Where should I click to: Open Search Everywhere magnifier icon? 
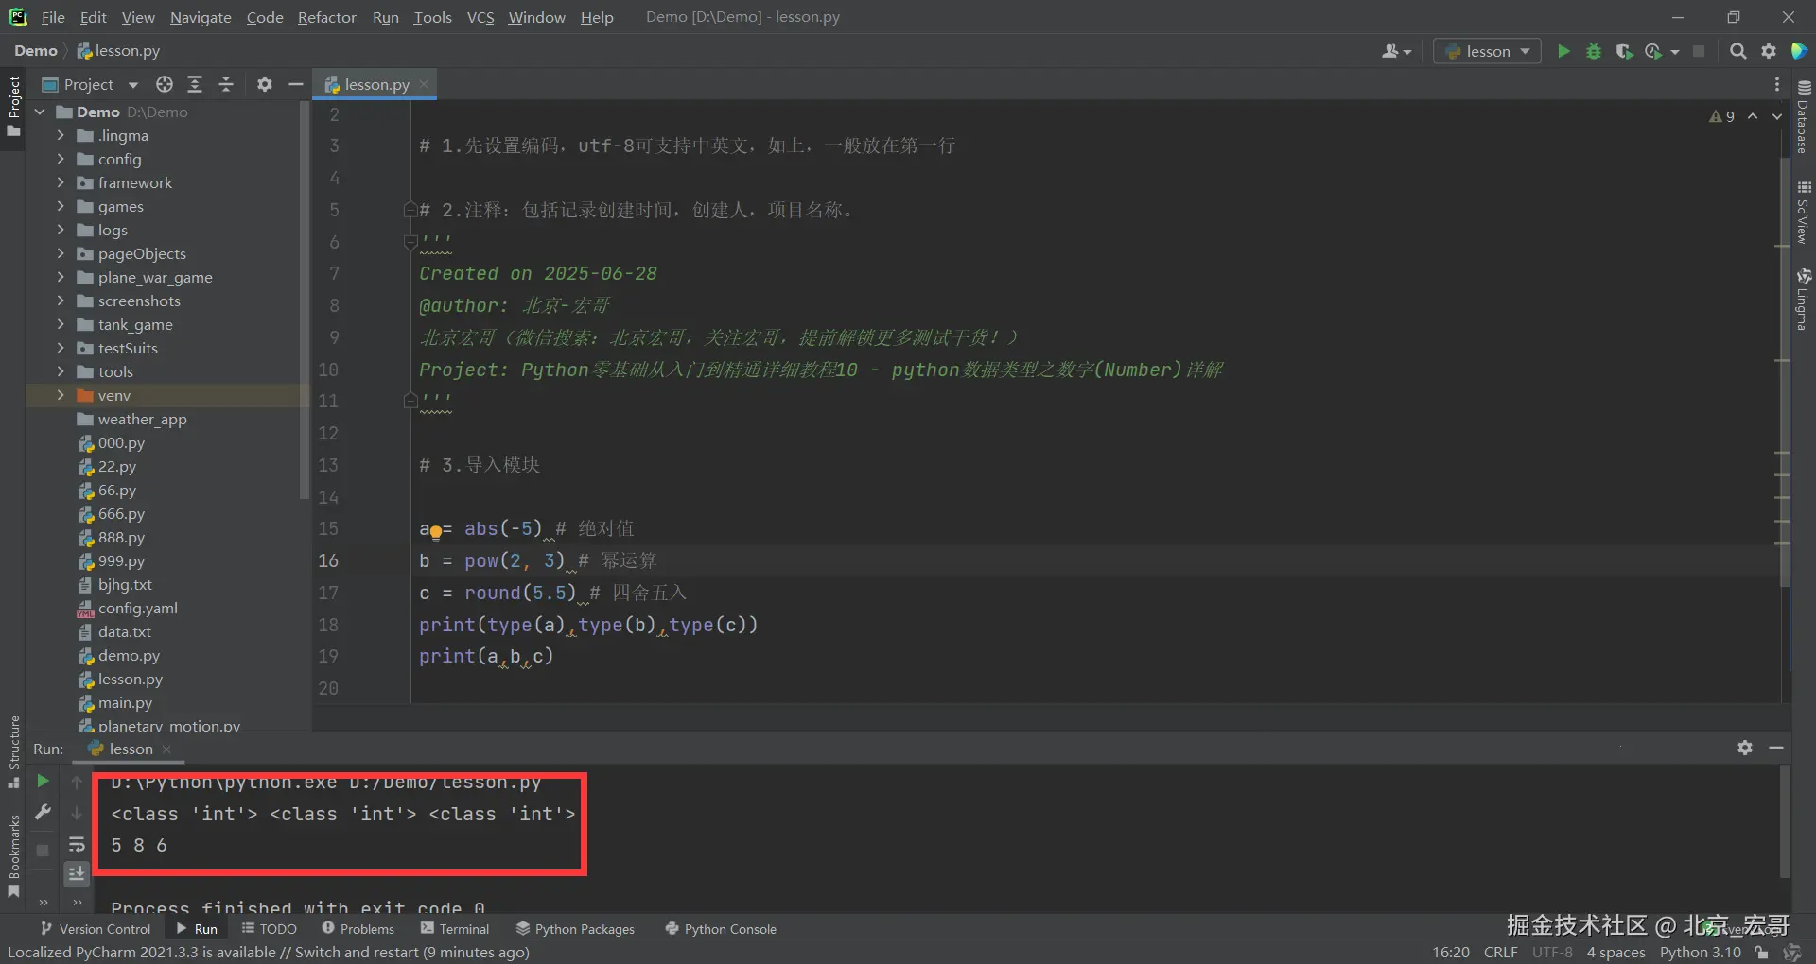click(1737, 51)
